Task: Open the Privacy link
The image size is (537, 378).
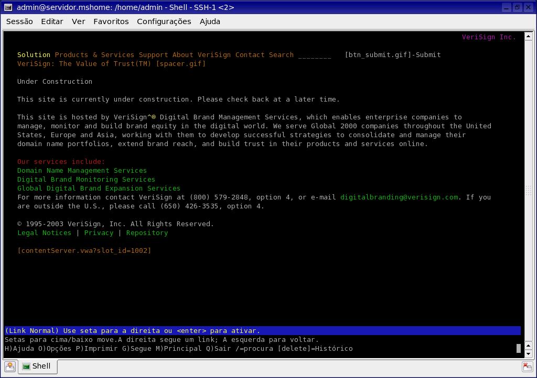Action: point(99,233)
